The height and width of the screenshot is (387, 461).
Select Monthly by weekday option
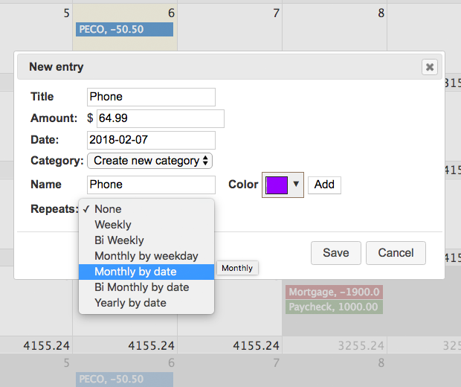(146, 256)
